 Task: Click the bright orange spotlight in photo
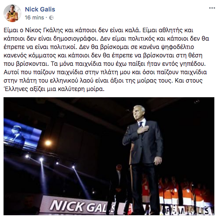point(48,143)
